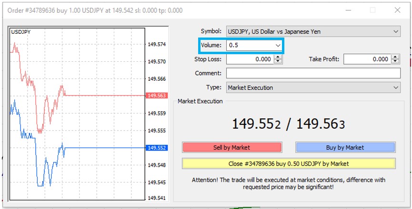
Task: Click the Stop Loss value field
Action: 250,59
